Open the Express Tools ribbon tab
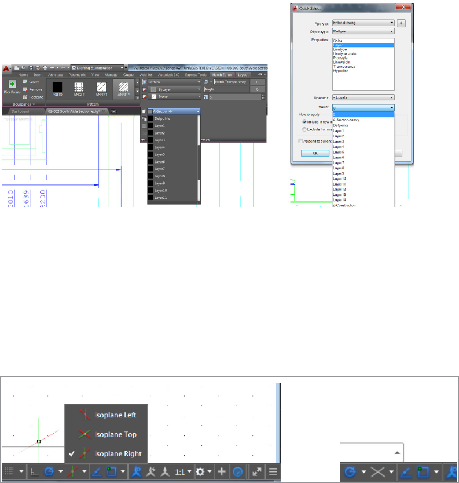The height and width of the screenshot is (483, 459). coord(196,75)
